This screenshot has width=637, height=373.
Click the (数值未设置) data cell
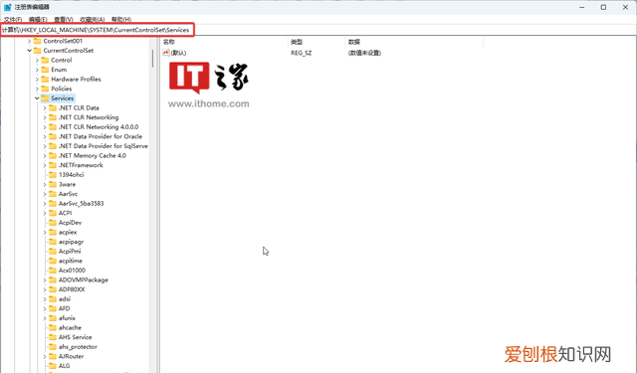pos(364,53)
